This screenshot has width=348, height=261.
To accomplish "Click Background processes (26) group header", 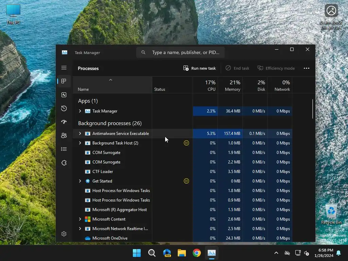I will (x=110, y=123).
